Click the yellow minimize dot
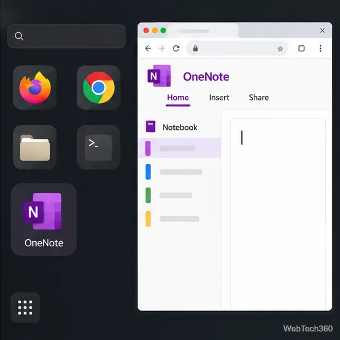Screen dimensions: 340x340 pos(155,31)
